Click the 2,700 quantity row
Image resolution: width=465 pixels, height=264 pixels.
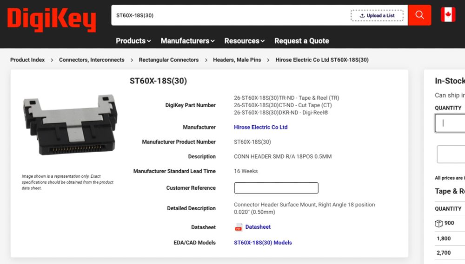450,253
